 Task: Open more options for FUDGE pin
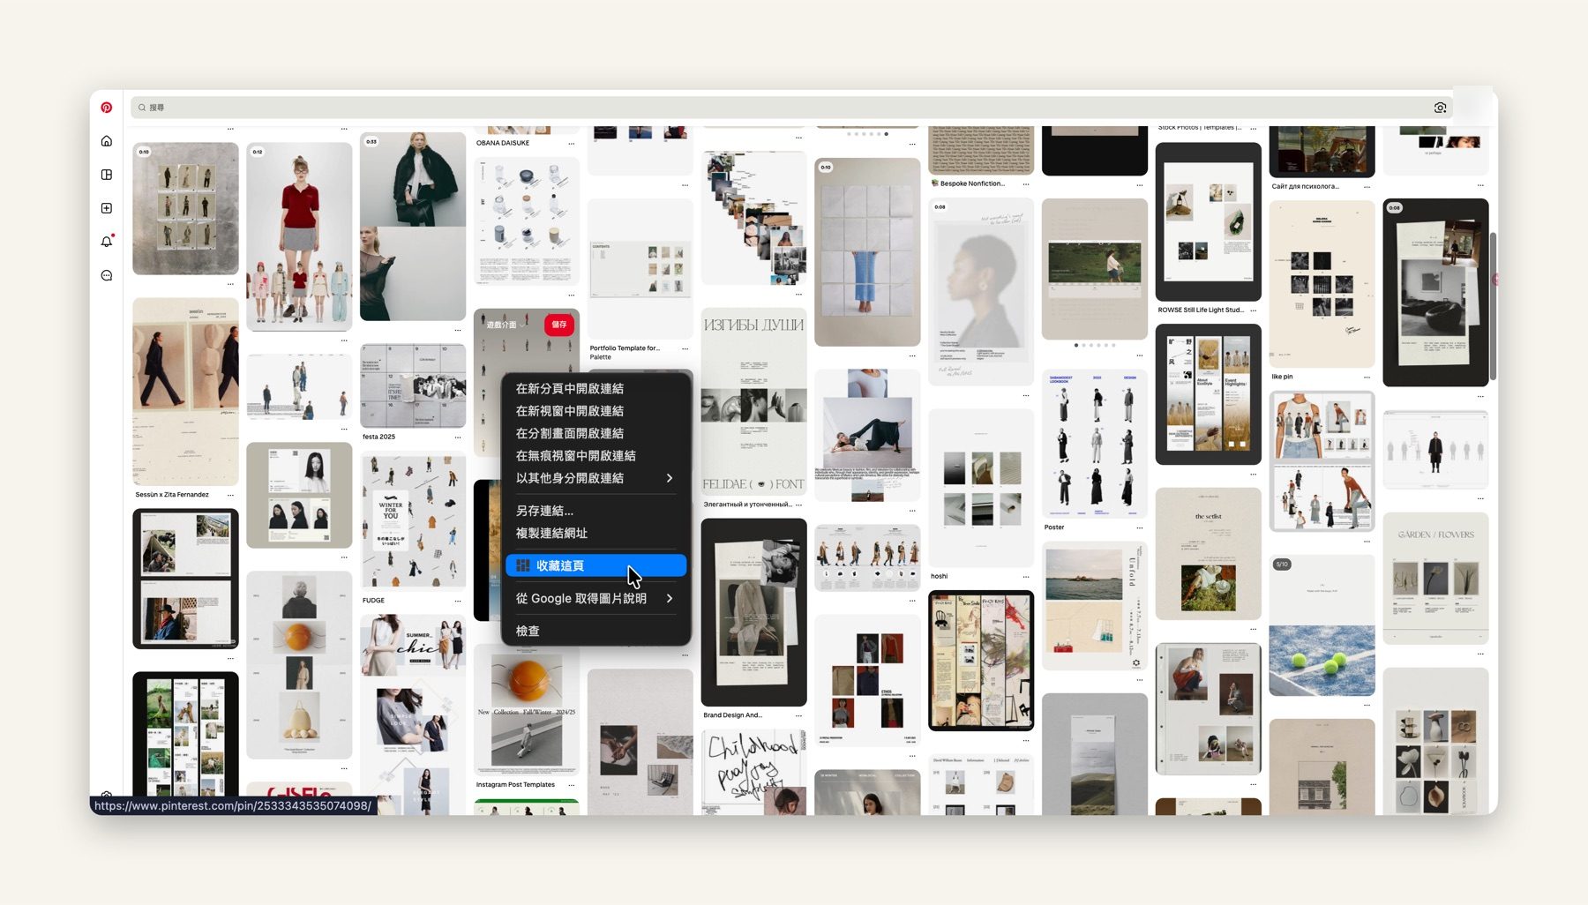click(458, 601)
